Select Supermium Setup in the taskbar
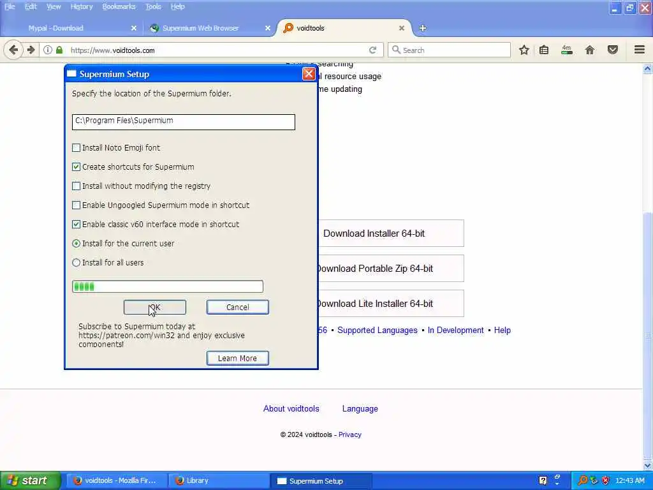Image resolution: width=653 pixels, height=490 pixels. (x=321, y=480)
